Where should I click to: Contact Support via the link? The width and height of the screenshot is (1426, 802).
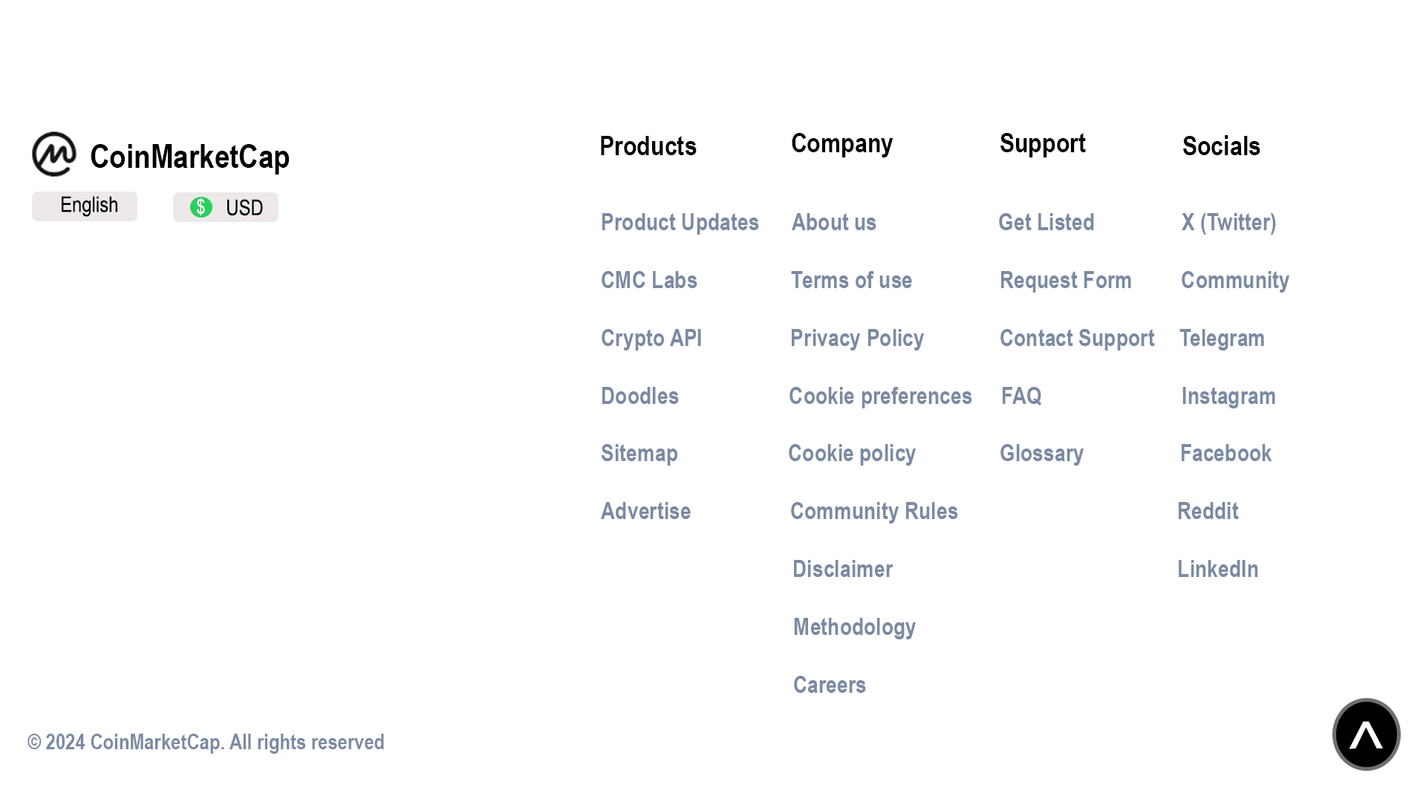point(1077,338)
